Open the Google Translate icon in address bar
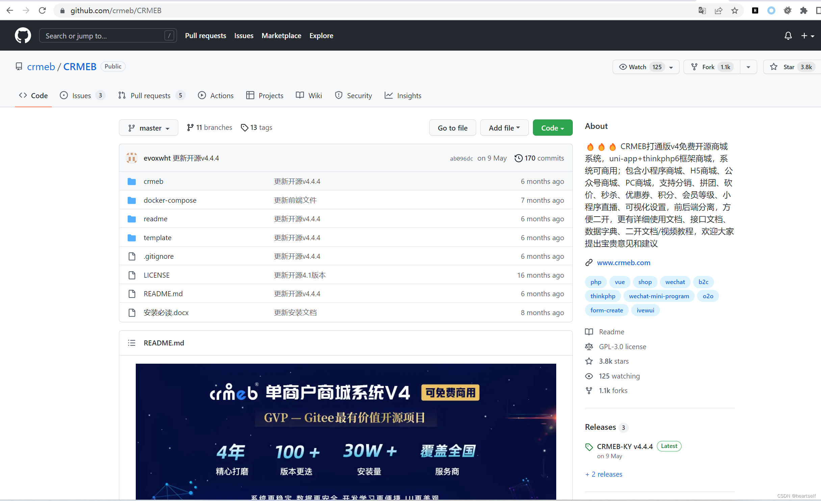The image size is (821, 501). click(x=702, y=11)
